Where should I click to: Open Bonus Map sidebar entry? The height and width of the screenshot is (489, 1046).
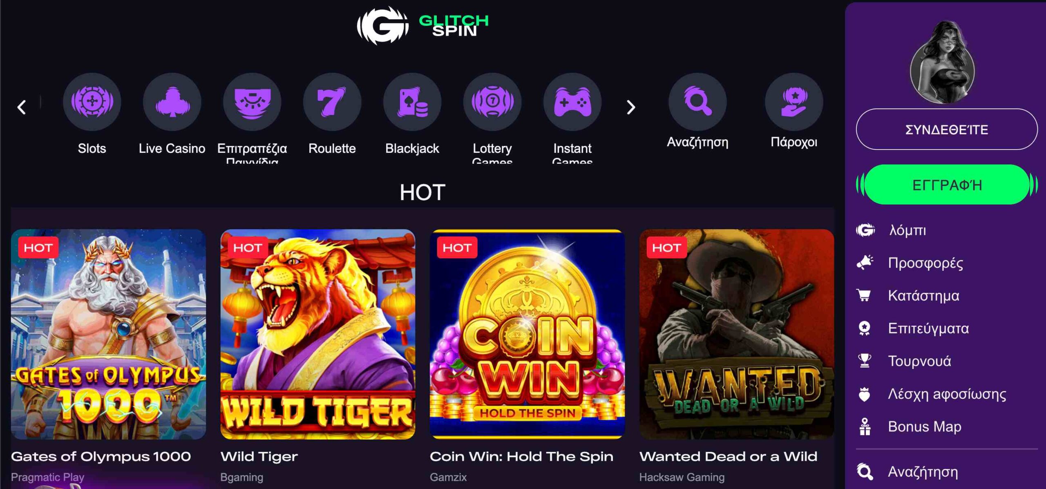point(924,426)
